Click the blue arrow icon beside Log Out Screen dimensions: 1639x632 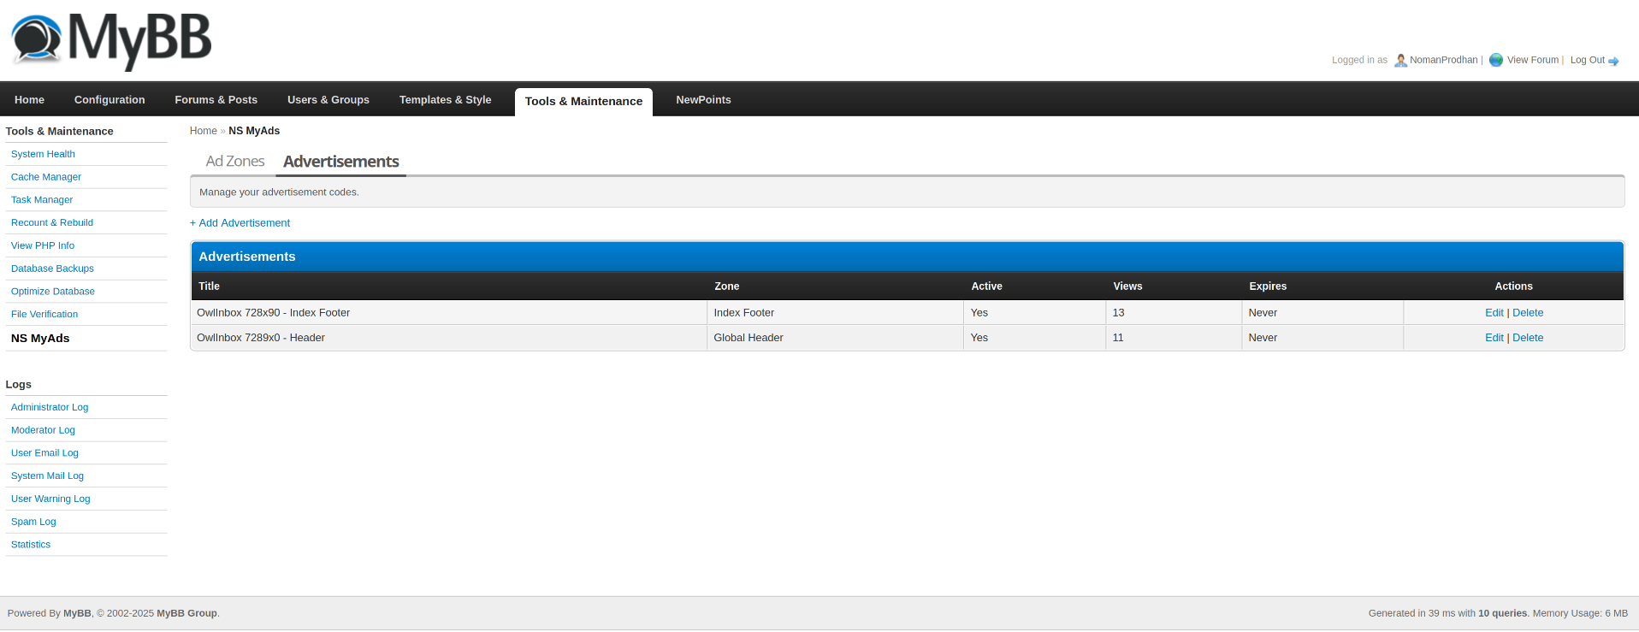(x=1613, y=61)
